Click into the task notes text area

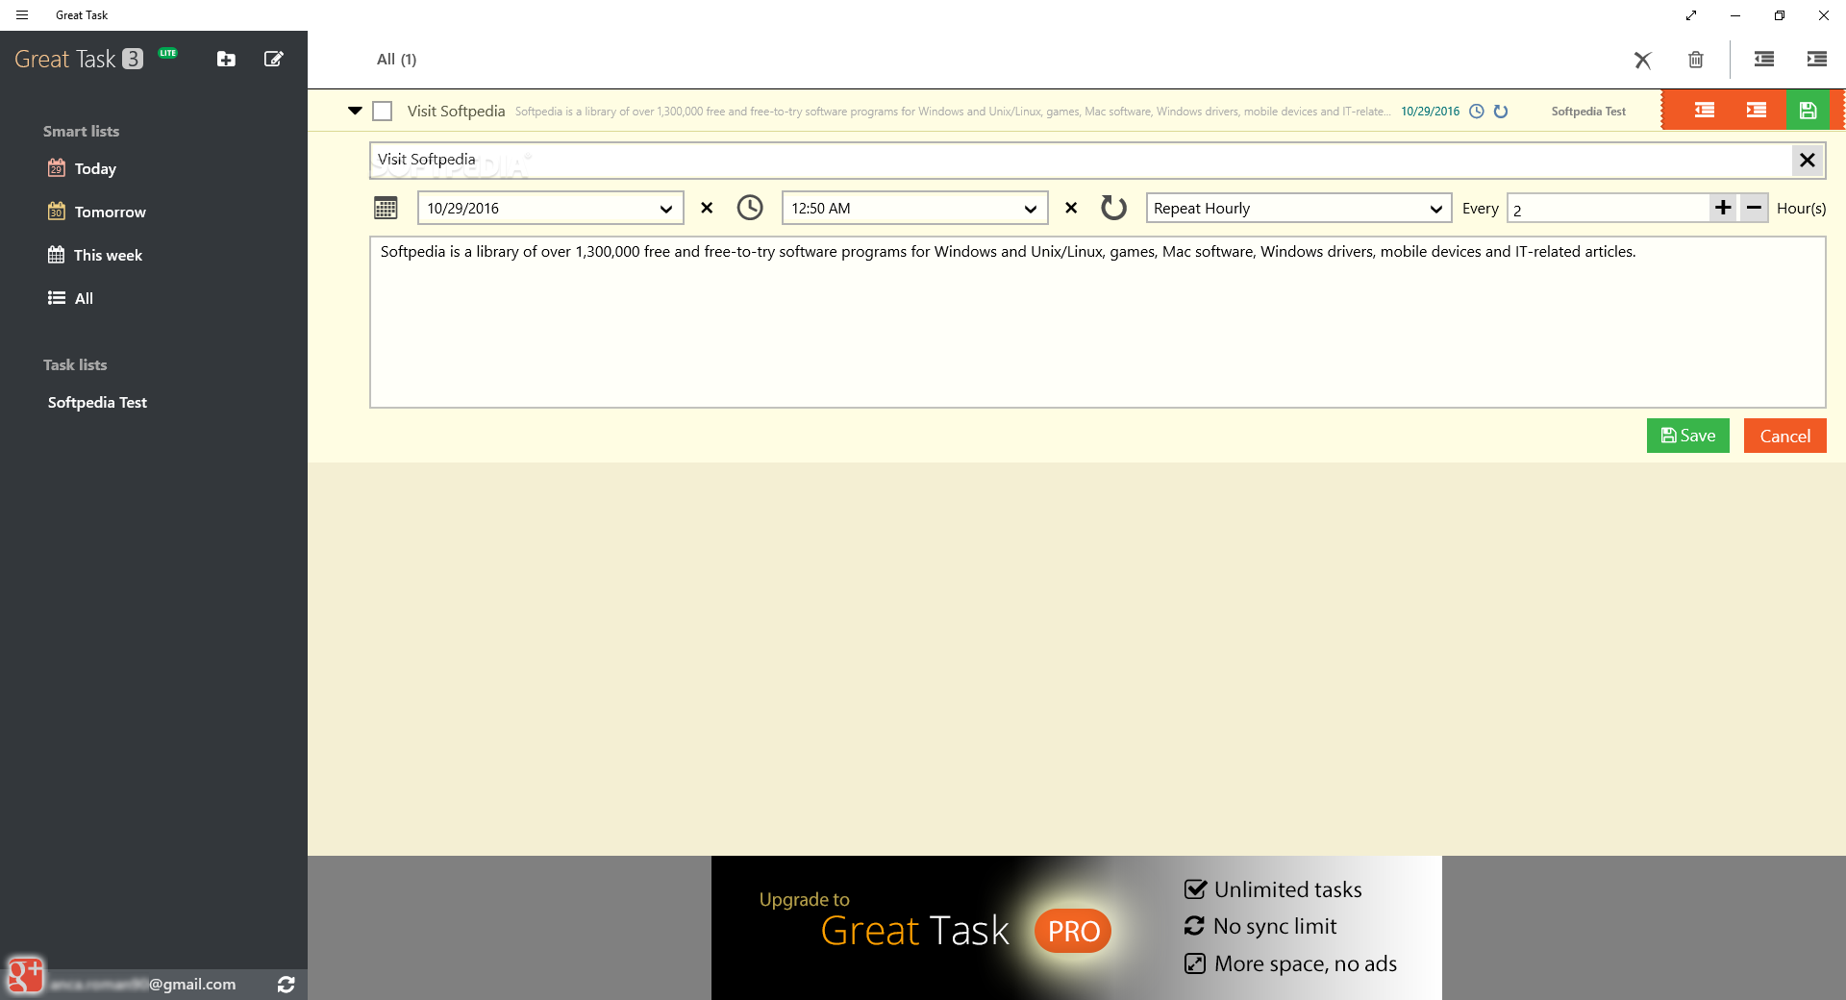pyautogui.click(x=1097, y=322)
